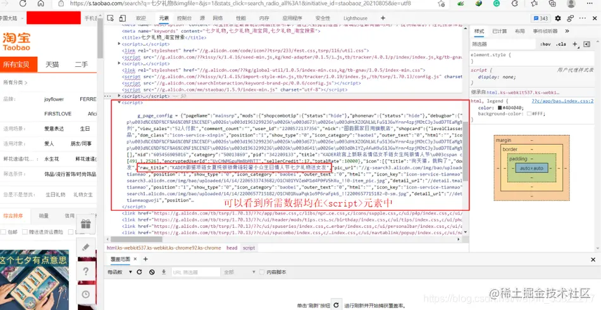Click the pencil feedback icon on Taobao
Image resolution: width=601 pixels, height=310 pixels.
(85, 247)
